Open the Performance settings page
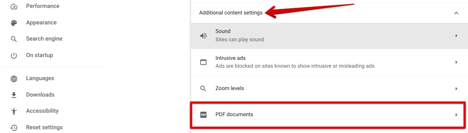This screenshot has height=133, width=468. coord(43,6)
